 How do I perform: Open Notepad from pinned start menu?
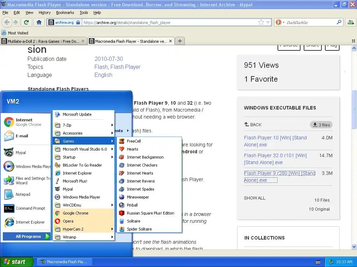click(x=26, y=194)
